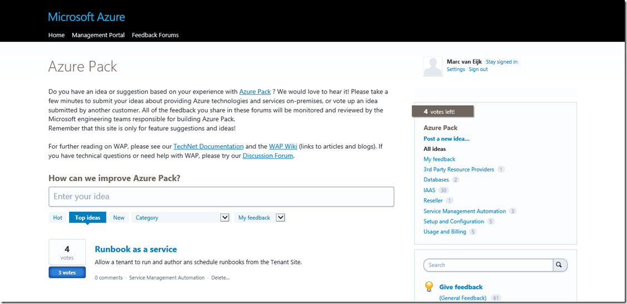Open the Runbook as a service idea
The height and width of the screenshot is (304, 627).
(136, 249)
